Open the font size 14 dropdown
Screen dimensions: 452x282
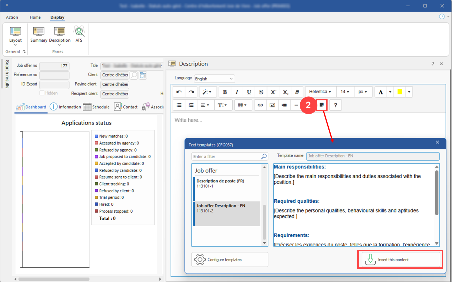[x=345, y=92]
